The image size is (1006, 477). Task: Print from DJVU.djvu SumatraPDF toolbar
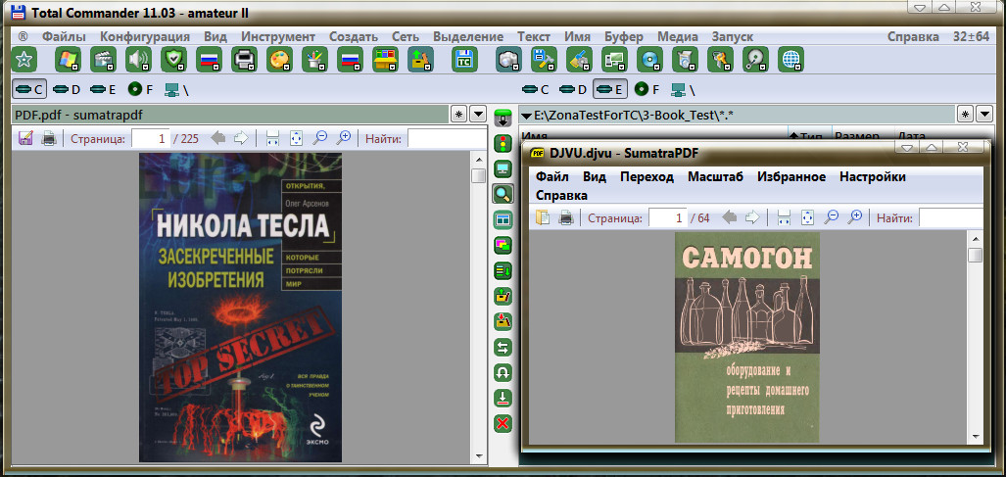tap(565, 218)
